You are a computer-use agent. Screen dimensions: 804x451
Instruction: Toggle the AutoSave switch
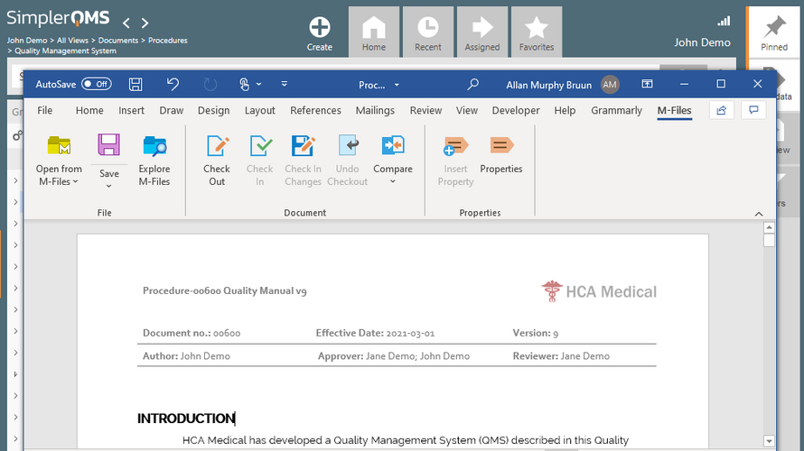coord(96,84)
